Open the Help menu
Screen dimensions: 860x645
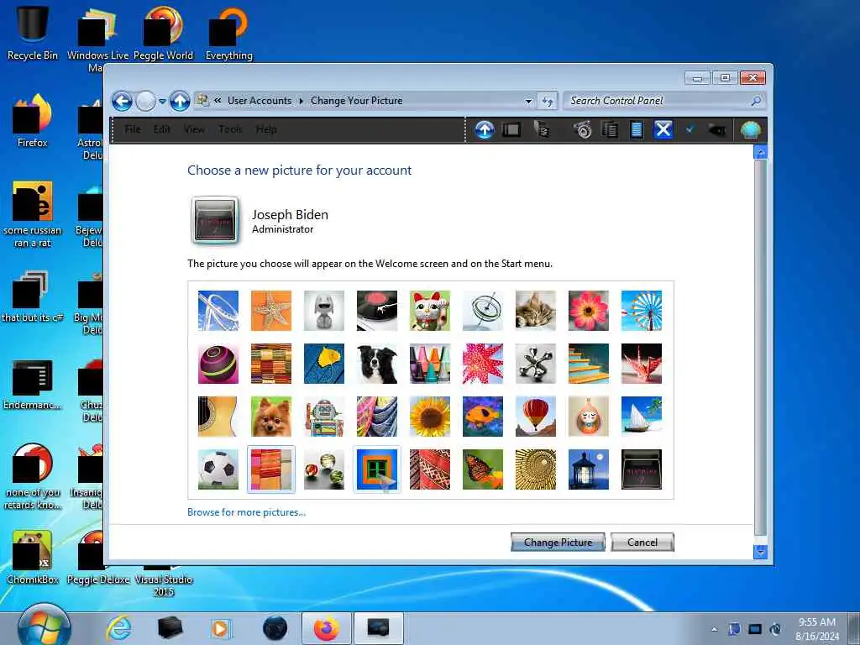tap(266, 129)
